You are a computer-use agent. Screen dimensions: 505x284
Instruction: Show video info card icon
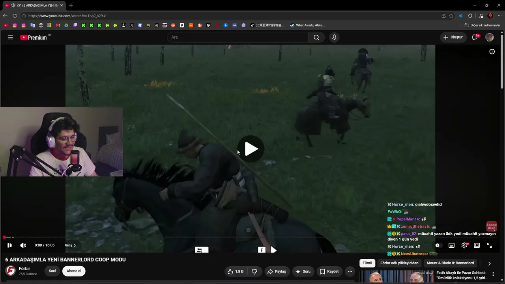(x=492, y=52)
